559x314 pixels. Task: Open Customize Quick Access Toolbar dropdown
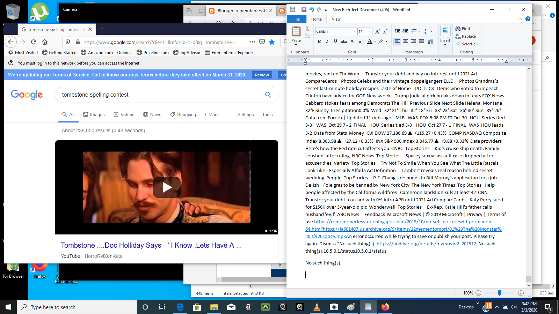[x=326, y=10]
